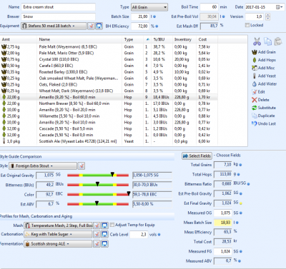Viewport: 286px width, 269px height.
Task: Save fermentation profile icon
Action: (x=104, y=243)
